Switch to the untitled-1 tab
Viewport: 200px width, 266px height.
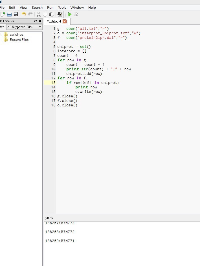coord(54,21)
